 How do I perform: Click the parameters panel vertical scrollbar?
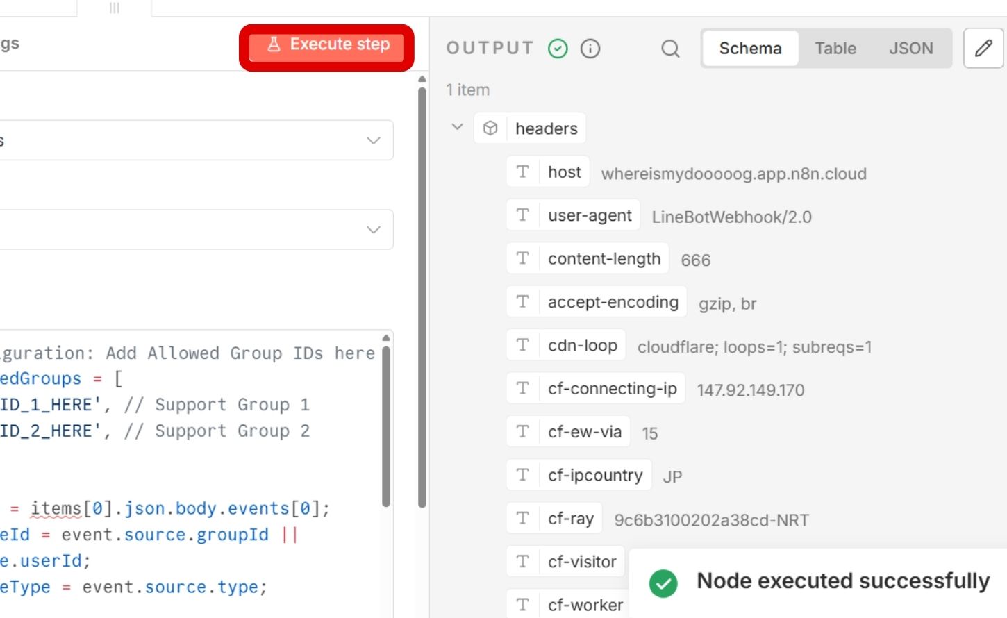click(422, 292)
